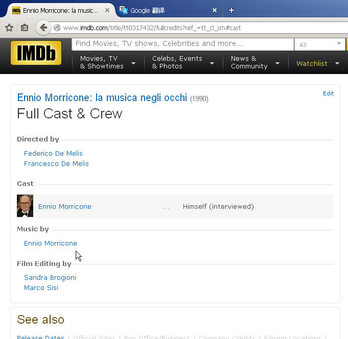
Task: Click the Celebs, Events & Photos dropdown arrow
Action: [x=212, y=63]
